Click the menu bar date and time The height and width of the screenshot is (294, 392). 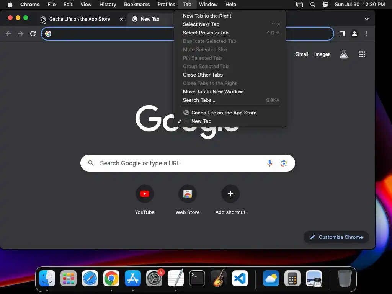[360, 5]
